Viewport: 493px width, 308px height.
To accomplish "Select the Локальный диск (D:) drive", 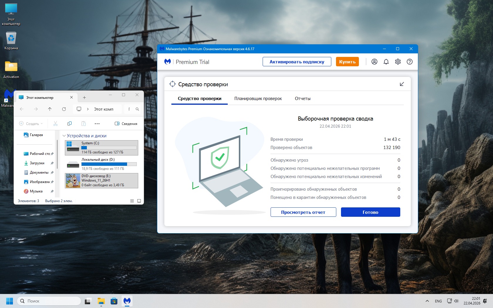I will click(101, 164).
